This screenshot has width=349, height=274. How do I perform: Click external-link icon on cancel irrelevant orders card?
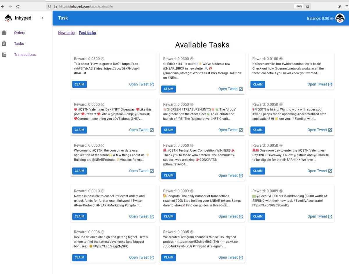tap(152, 216)
